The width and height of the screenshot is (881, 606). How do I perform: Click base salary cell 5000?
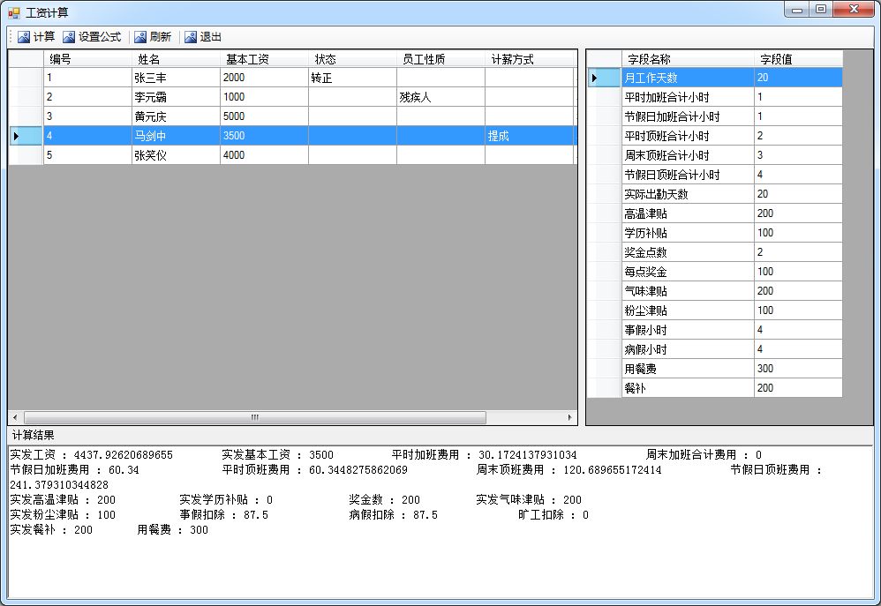pyautogui.click(x=264, y=116)
